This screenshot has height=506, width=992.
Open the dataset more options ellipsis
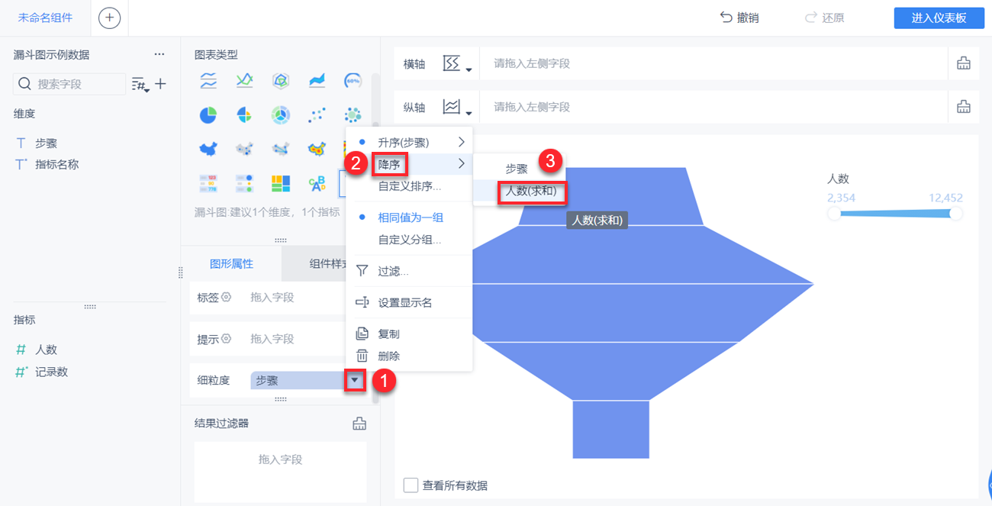pos(159,55)
